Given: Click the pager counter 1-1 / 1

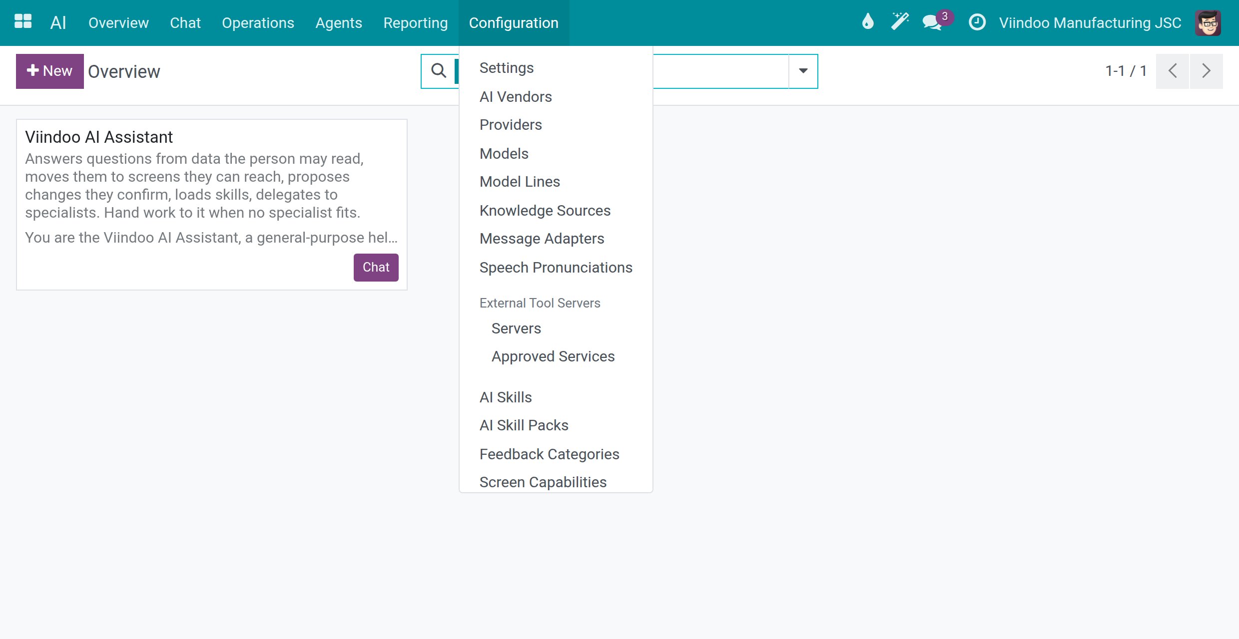Looking at the screenshot, I should [x=1126, y=71].
